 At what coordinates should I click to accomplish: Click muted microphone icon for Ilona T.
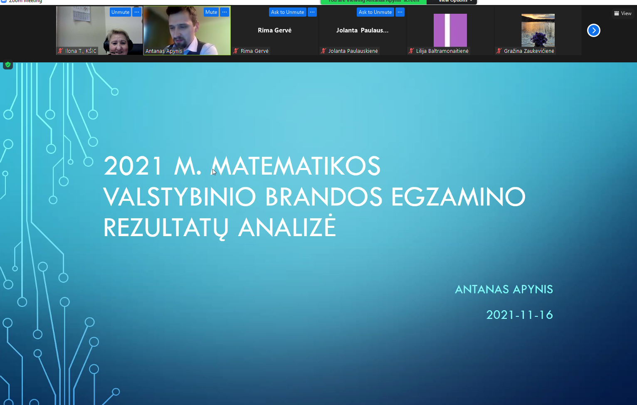coord(61,51)
